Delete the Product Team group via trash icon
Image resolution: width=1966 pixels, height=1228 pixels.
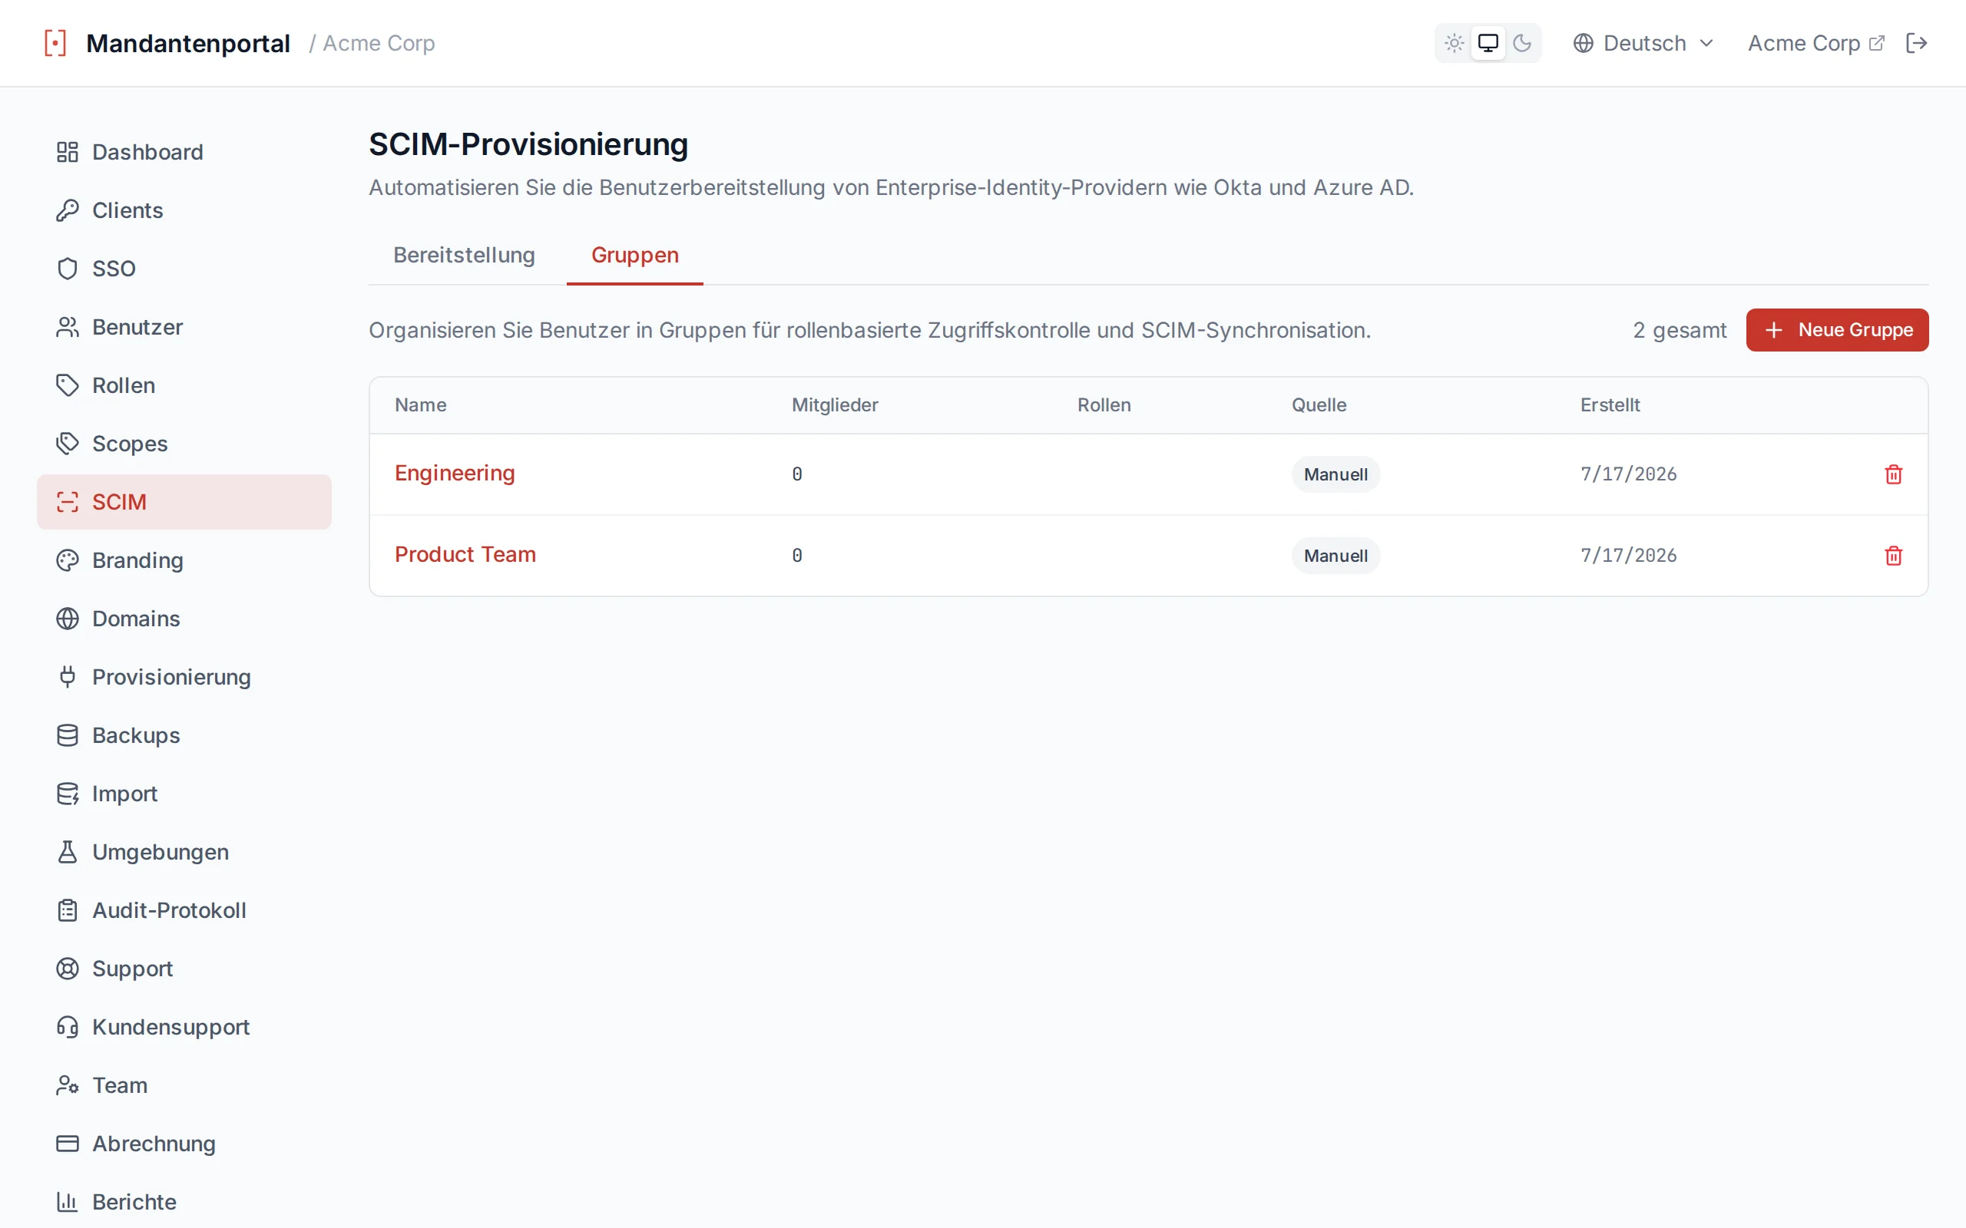point(1894,556)
